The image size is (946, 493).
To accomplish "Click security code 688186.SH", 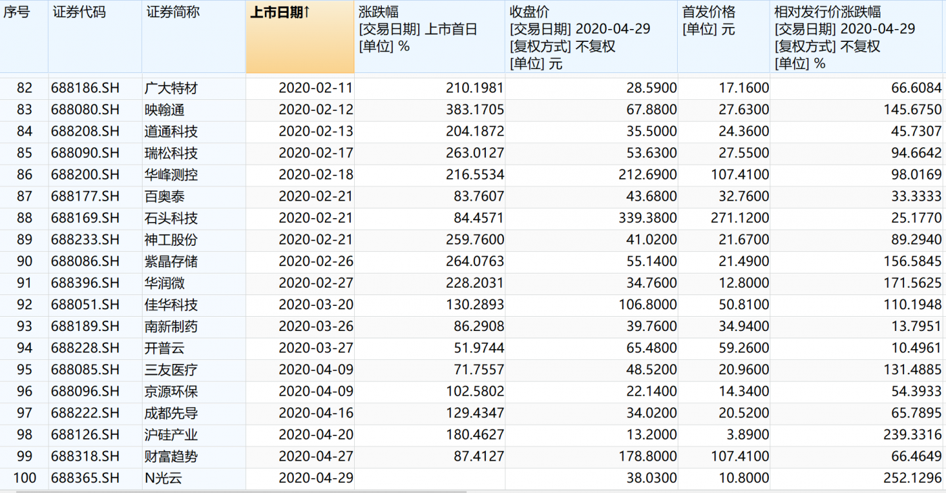I will tap(85, 88).
